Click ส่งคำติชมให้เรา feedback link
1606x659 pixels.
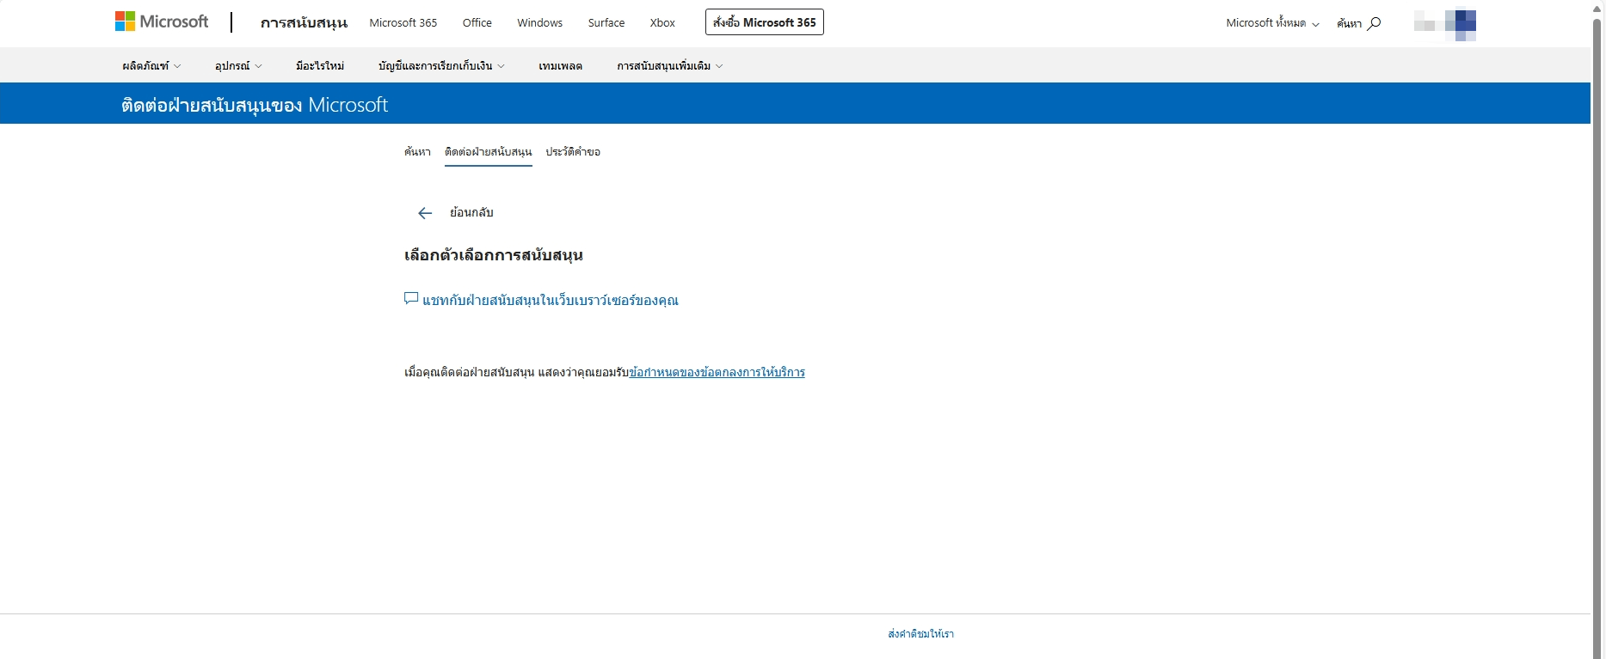coord(920,634)
